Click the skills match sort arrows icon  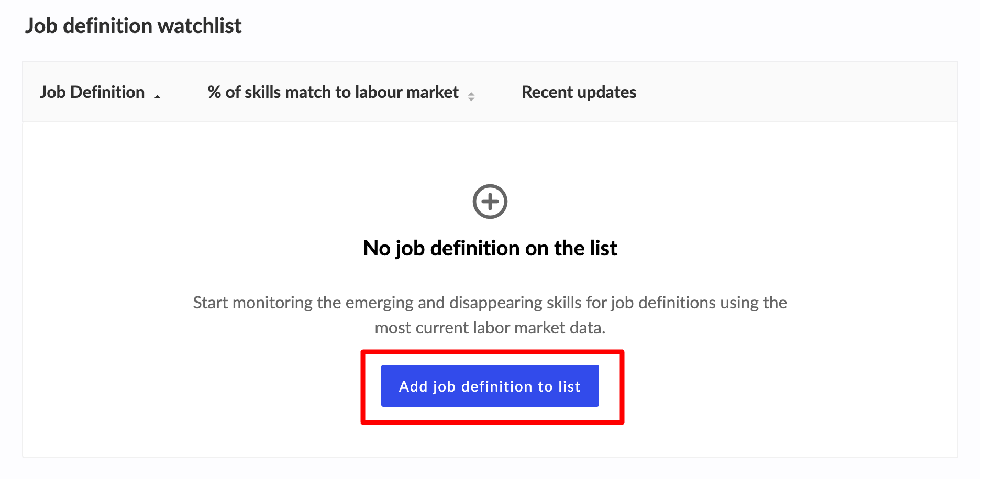471,96
